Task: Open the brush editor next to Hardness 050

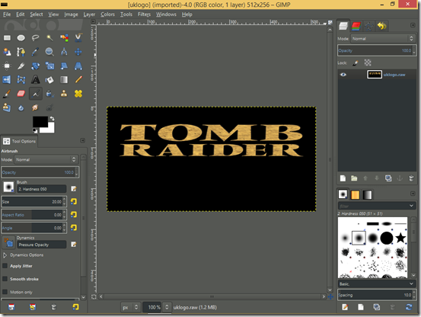Action: [x=74, y=189]
